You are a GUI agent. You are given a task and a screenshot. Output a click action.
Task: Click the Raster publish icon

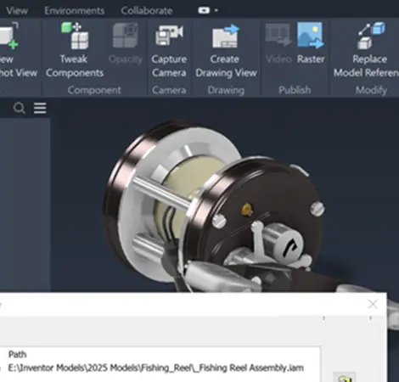(x=311, y=35)
